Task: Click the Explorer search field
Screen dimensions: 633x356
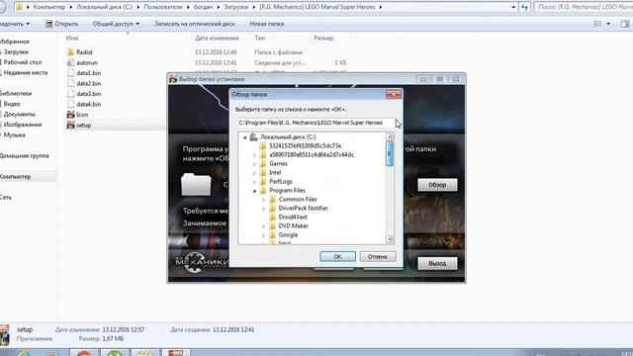Action: coord(584,7)
